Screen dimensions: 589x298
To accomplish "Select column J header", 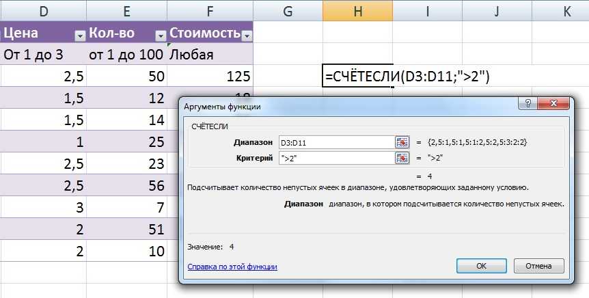I will tap(497, 11).
